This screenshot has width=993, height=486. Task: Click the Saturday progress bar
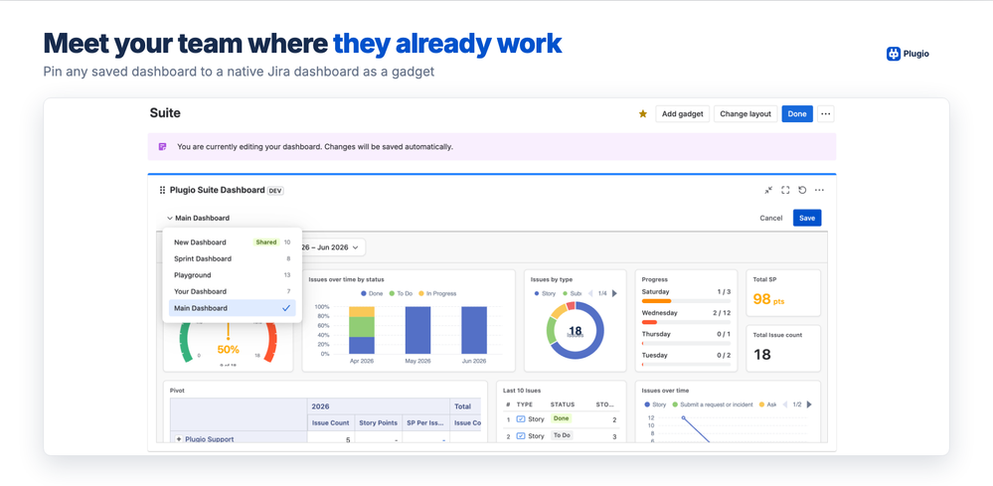click(x=686, y=301)
